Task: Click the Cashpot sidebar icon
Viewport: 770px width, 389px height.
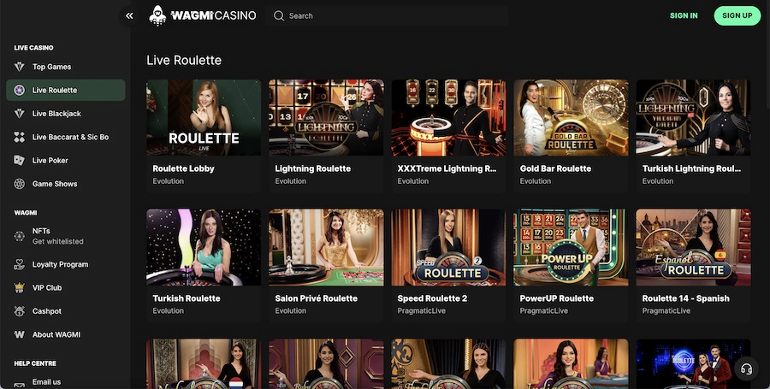Action: [x=19, y=311]
